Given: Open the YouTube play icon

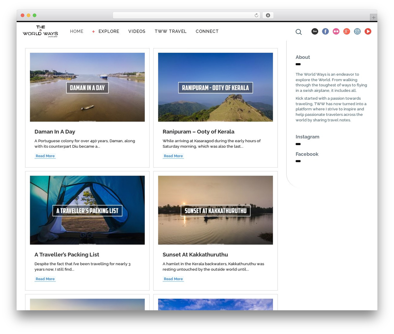Looking at the screenshot, I should point(368,31).
